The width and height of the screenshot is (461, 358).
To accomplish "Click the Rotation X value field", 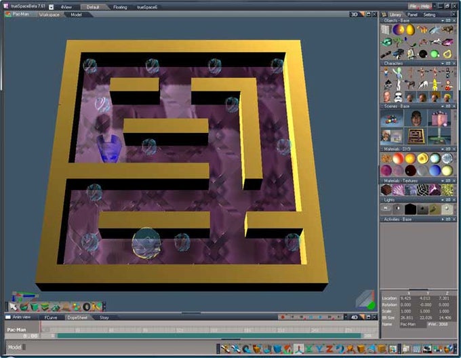I will (408, 305).
